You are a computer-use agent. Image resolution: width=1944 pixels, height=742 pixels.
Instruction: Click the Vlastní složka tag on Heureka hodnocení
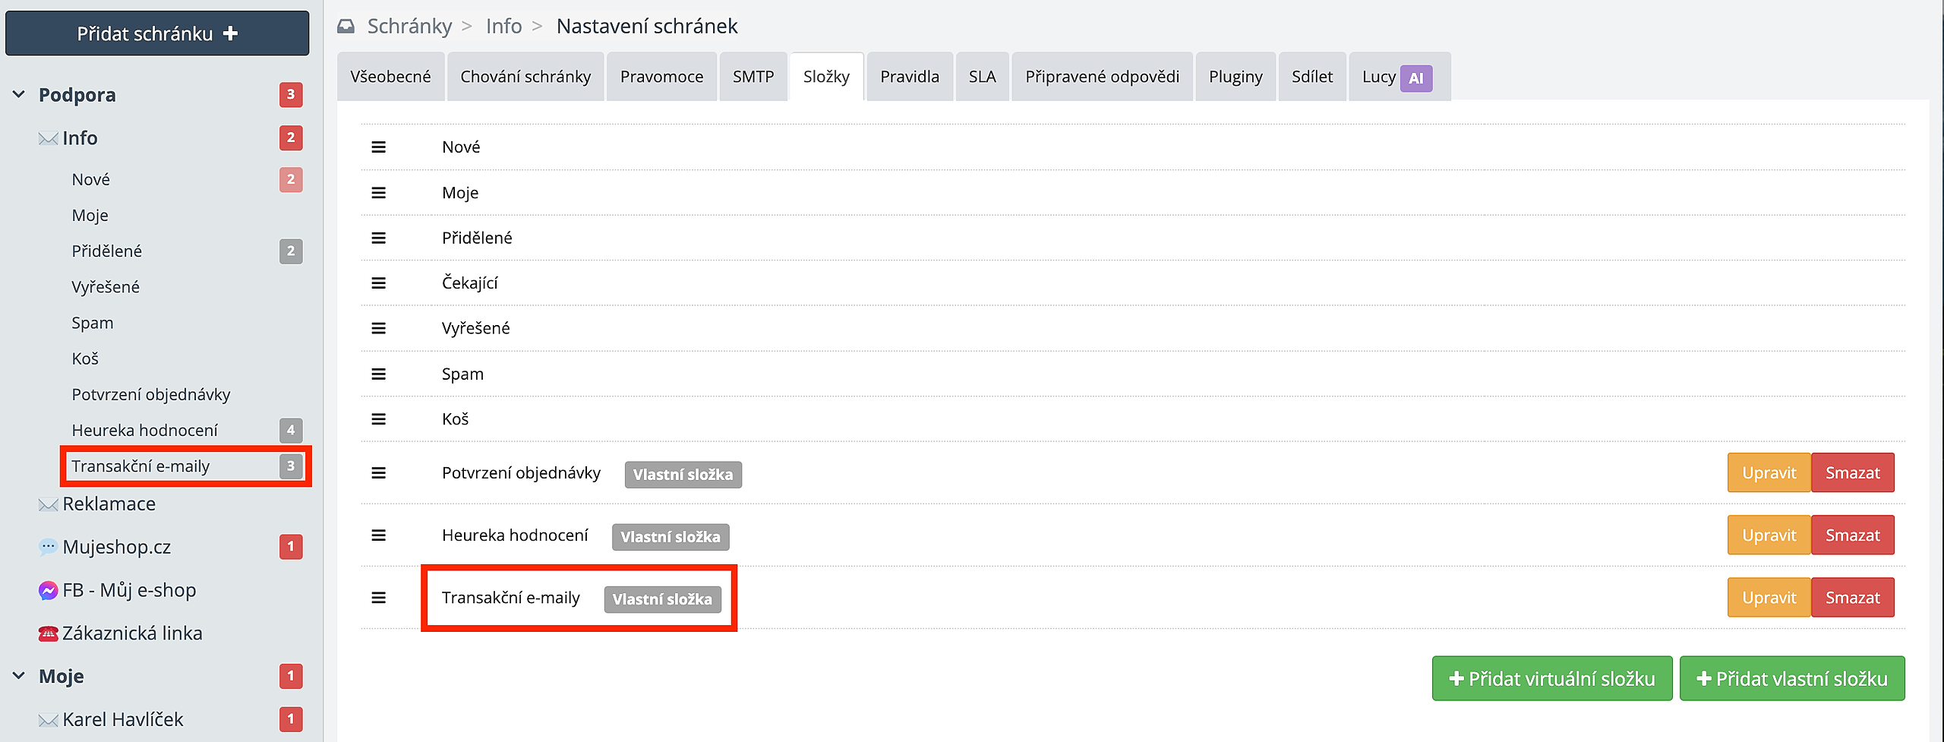pos(671,537)
